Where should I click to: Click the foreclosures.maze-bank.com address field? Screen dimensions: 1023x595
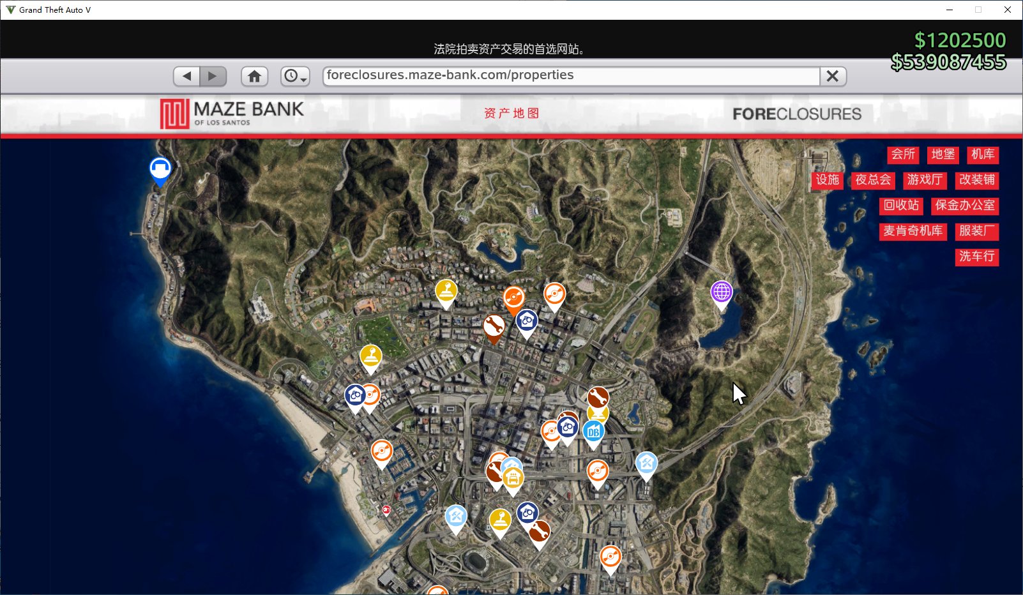pos(571,76)
